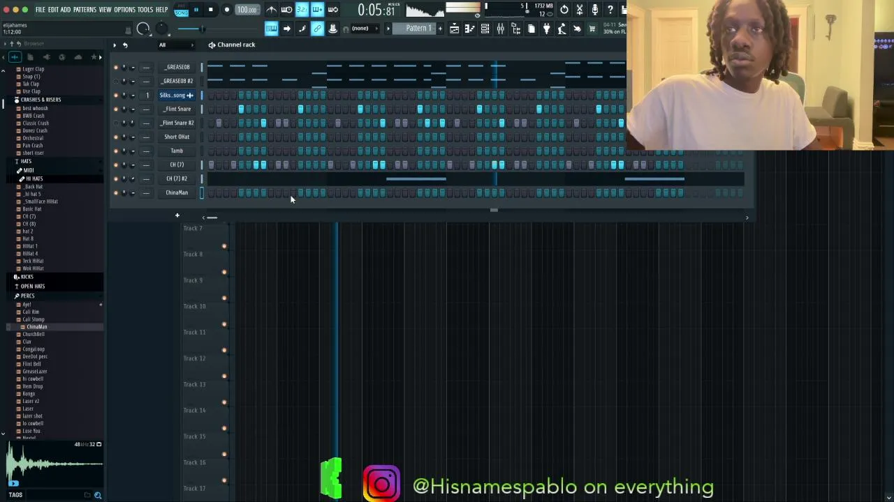The image size is (894, 502).
Task: Open the TOOLS menu
Action: [x=145, y=10]
